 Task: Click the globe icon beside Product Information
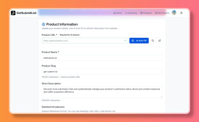click(x=44, y=24)
